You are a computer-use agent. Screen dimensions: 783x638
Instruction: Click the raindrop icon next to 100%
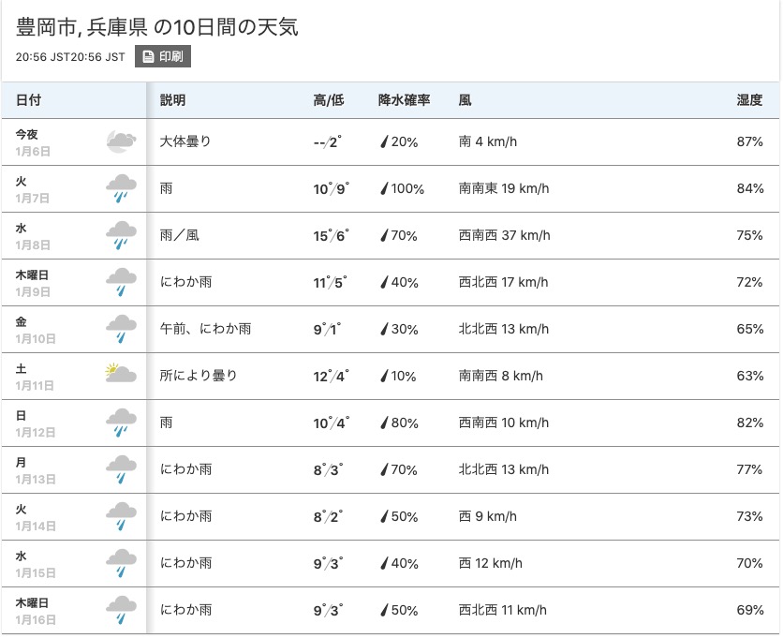tap(384, 189)
